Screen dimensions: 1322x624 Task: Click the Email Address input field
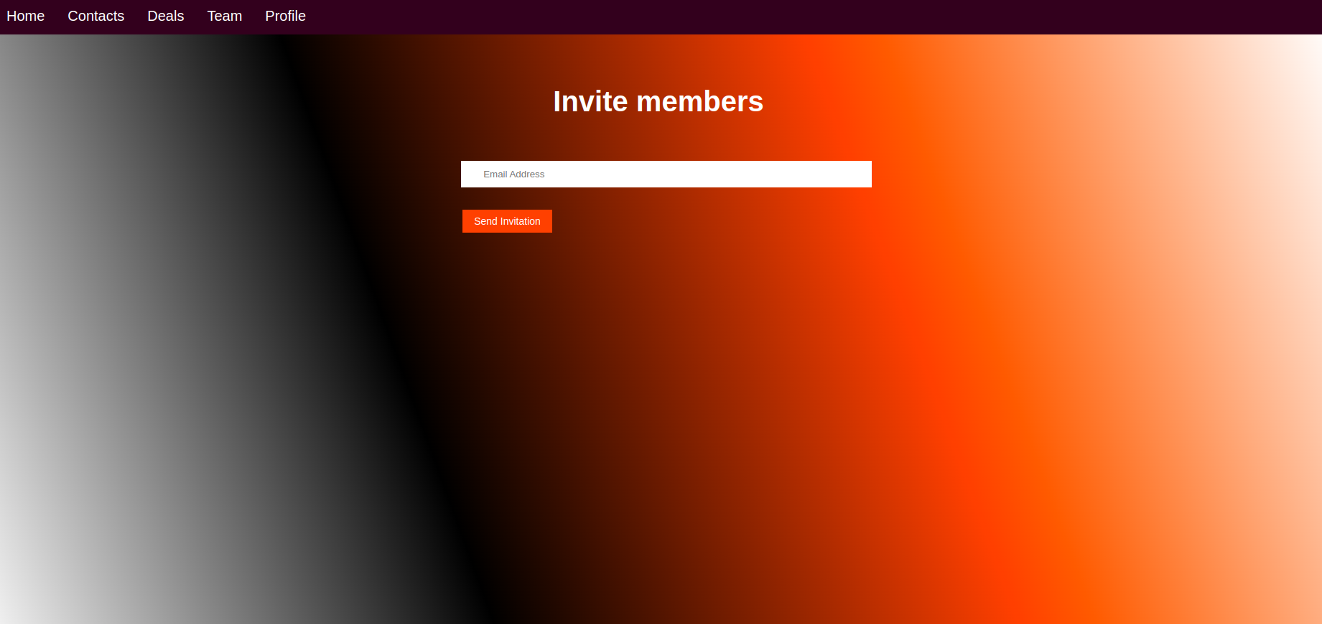(666, 174)
